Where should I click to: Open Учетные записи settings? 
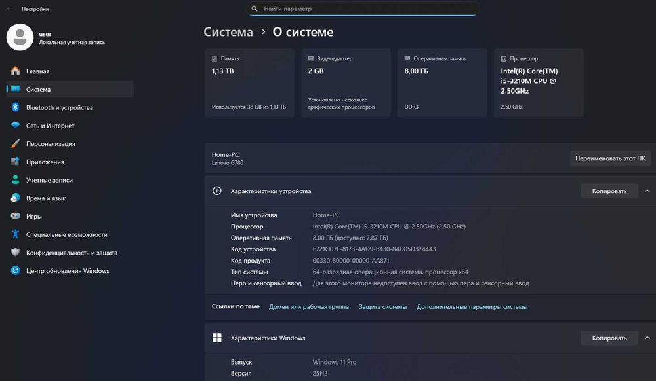coord(70,180)
